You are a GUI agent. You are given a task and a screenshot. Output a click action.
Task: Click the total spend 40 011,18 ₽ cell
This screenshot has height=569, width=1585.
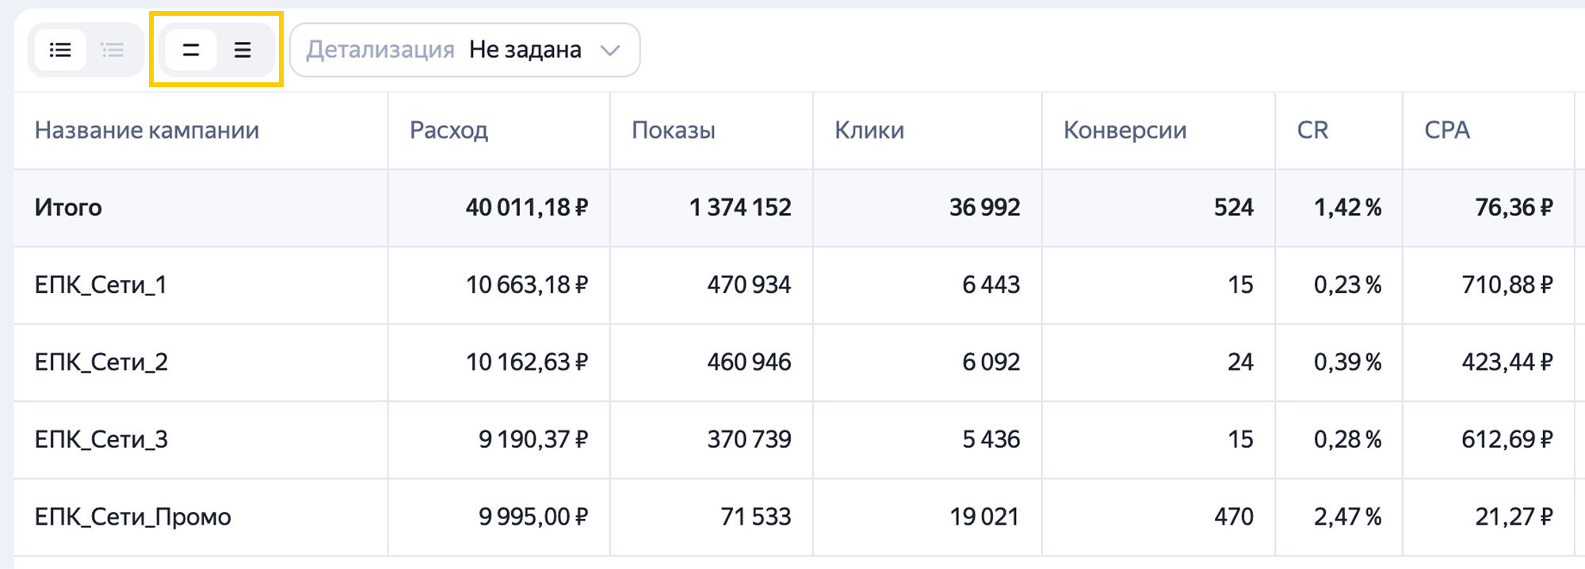pyautogui.click(x=527, y=207)
